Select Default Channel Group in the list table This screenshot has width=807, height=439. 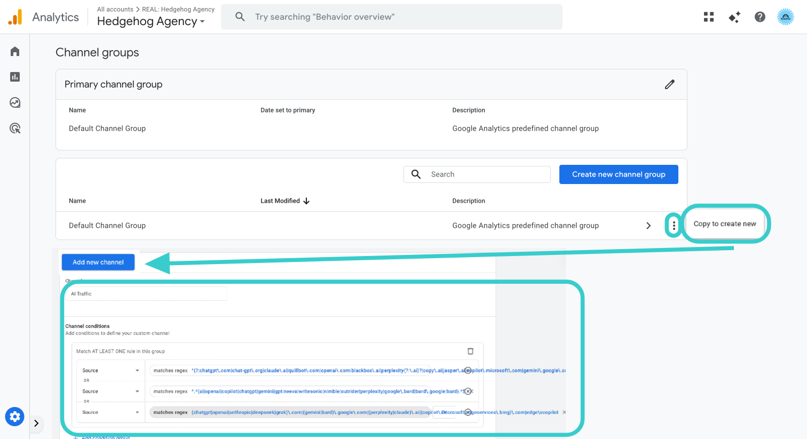point(107,226)
